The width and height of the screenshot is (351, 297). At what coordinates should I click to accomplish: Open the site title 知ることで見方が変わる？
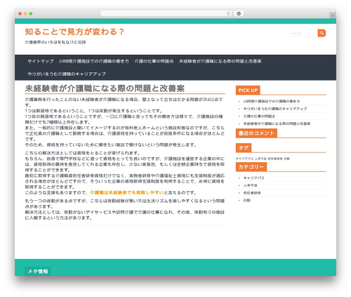(x=74, y=32)
